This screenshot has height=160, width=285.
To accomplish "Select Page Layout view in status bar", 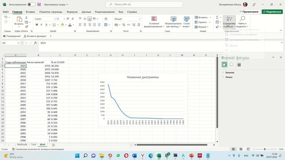I will [241, 149].
